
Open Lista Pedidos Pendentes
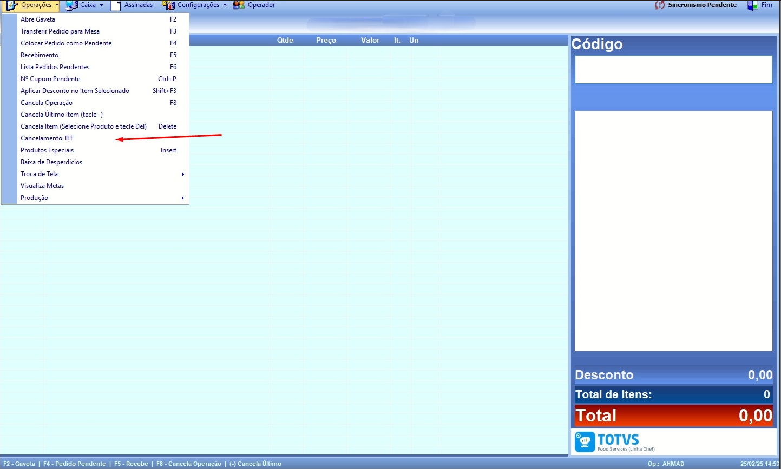(x=95, y=67)
